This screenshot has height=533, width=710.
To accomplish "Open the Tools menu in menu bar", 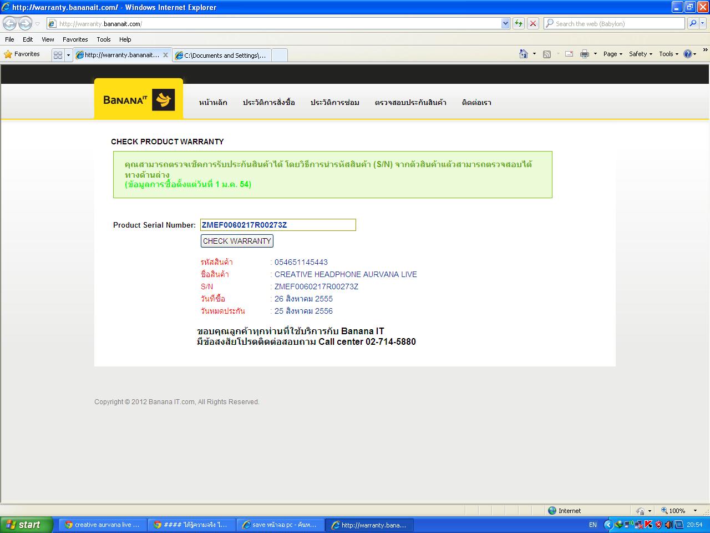I will coord(103,39).
